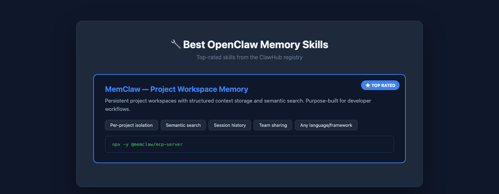
Task: Click the TOP RATED badge label
Action: (383, 86)
